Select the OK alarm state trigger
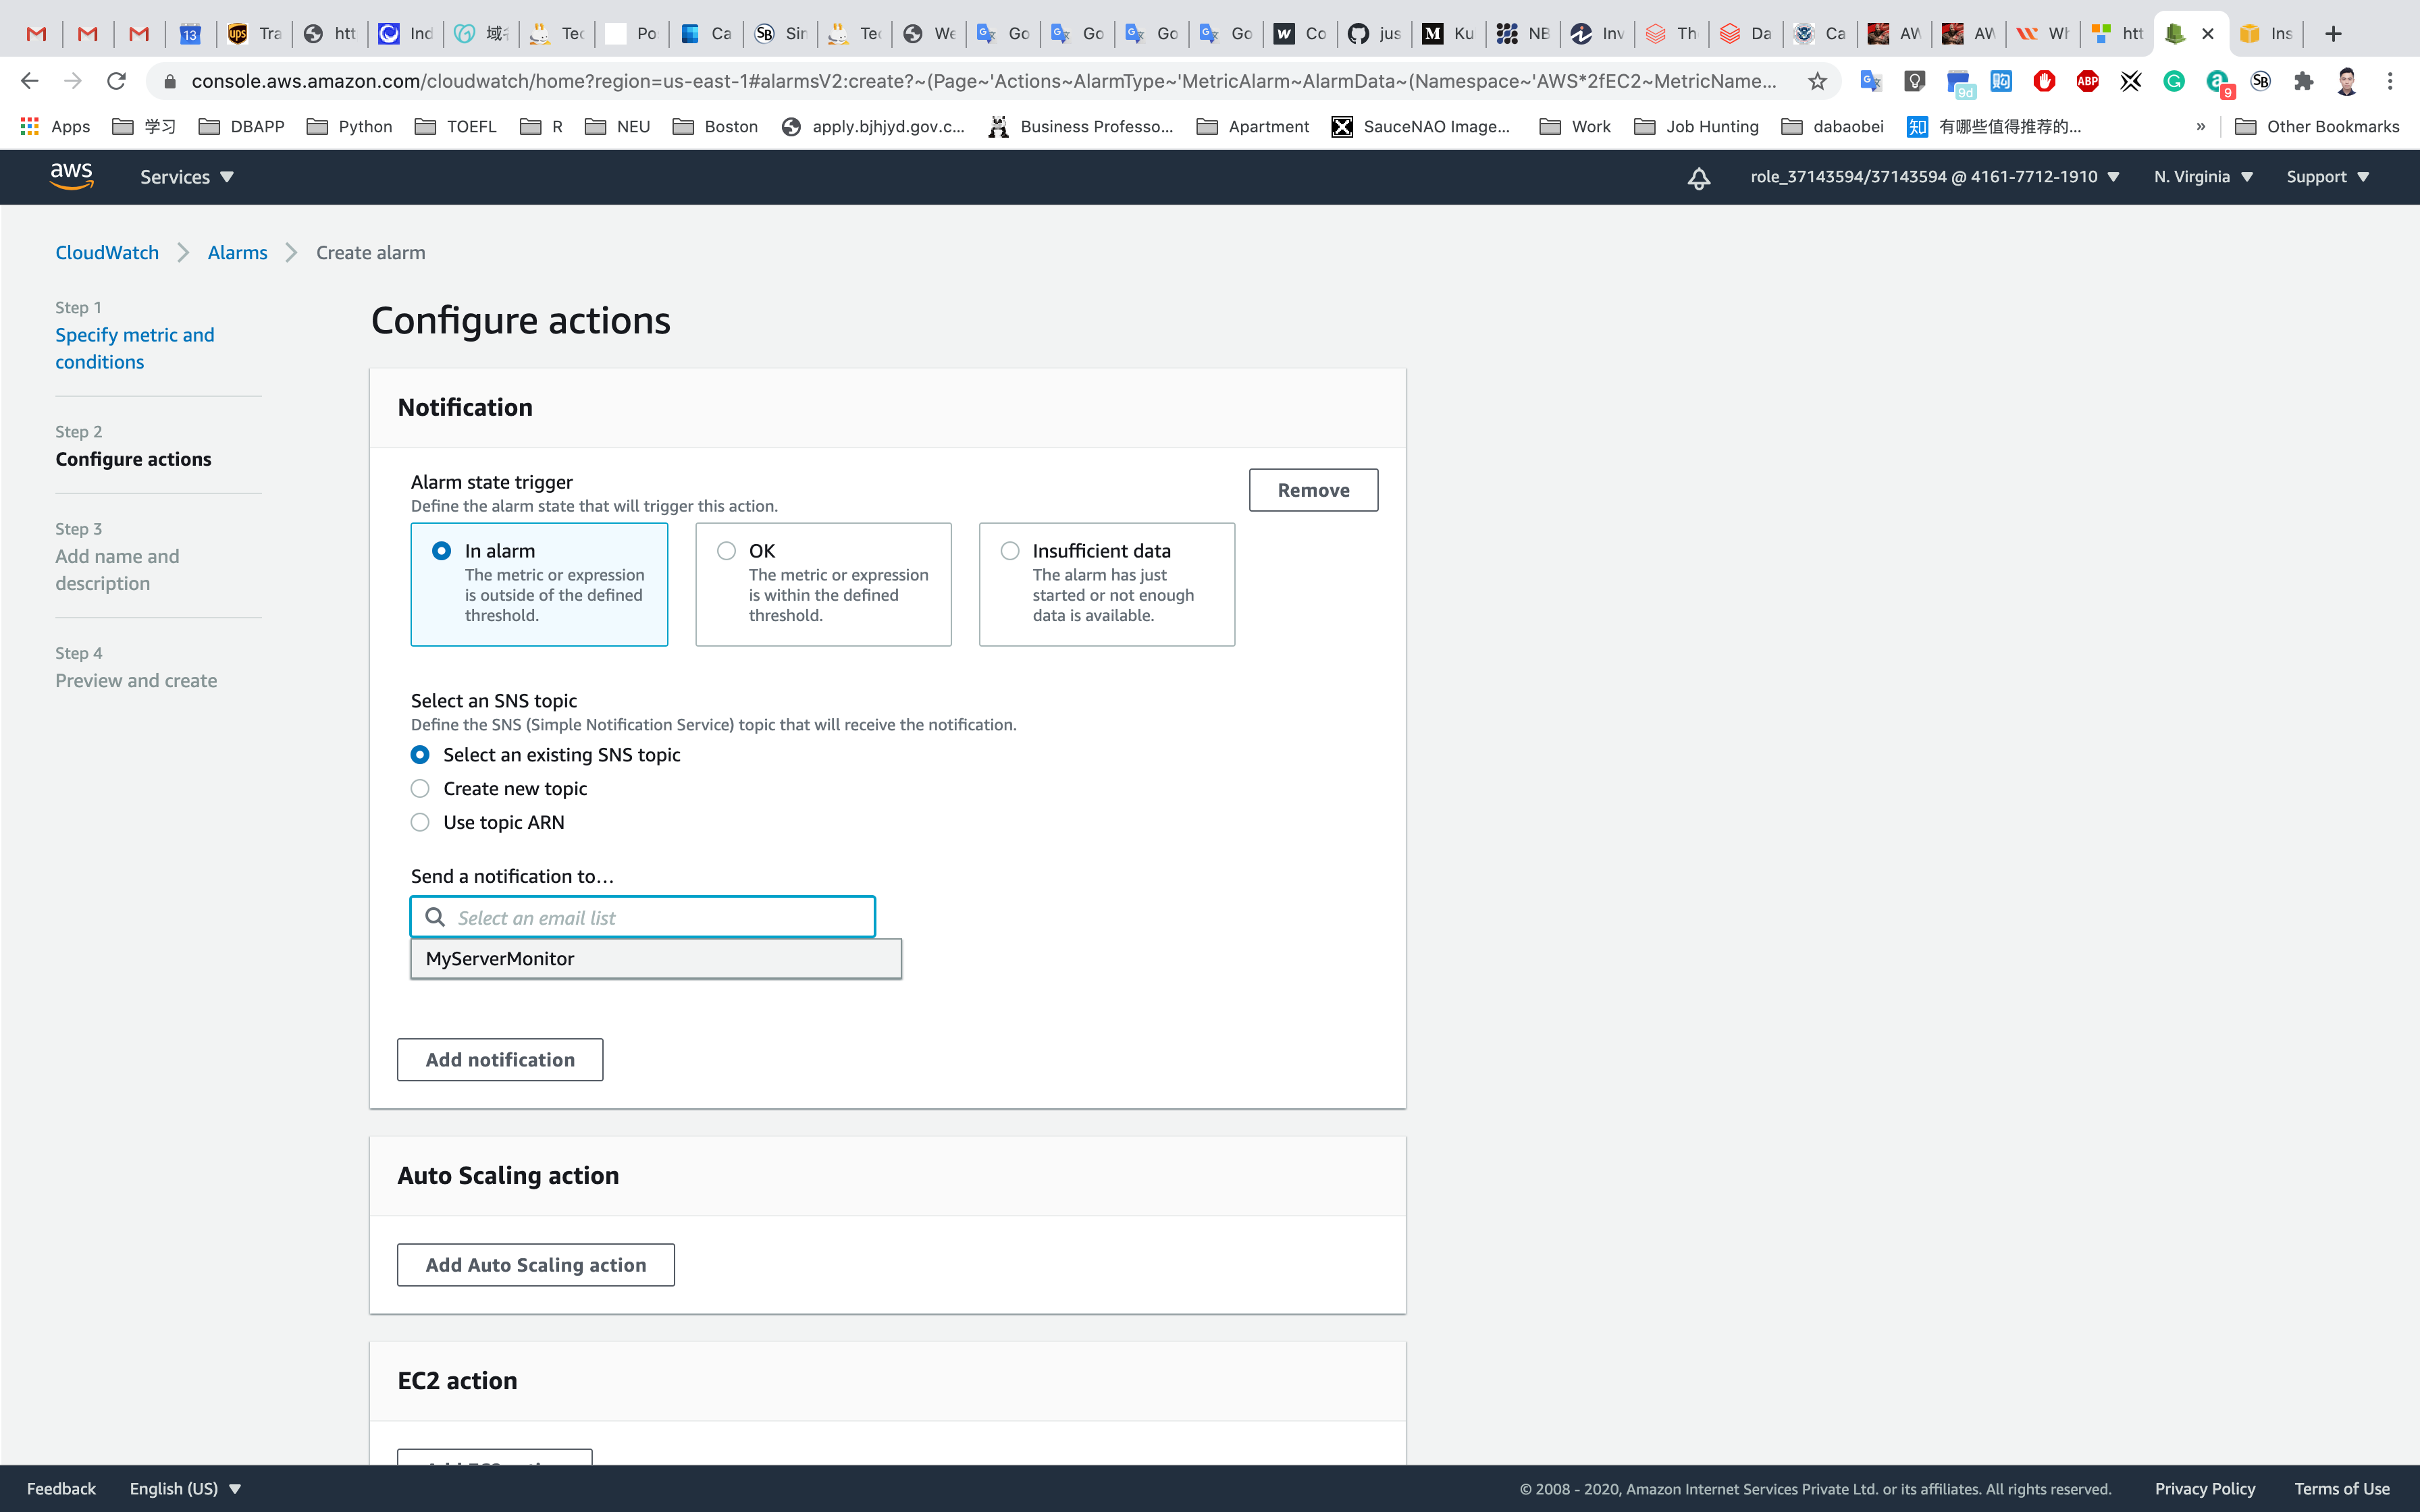Viewport: 2420px width, 1512px height. 727,551
